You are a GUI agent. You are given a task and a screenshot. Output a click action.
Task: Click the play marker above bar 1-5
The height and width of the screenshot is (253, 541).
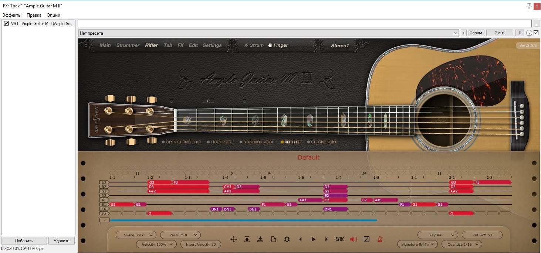pos(270,173)
